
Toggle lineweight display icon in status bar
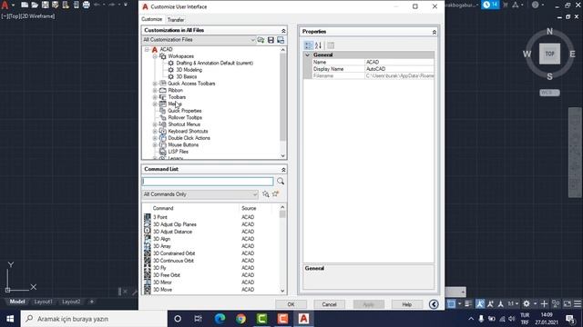point(468,303)
